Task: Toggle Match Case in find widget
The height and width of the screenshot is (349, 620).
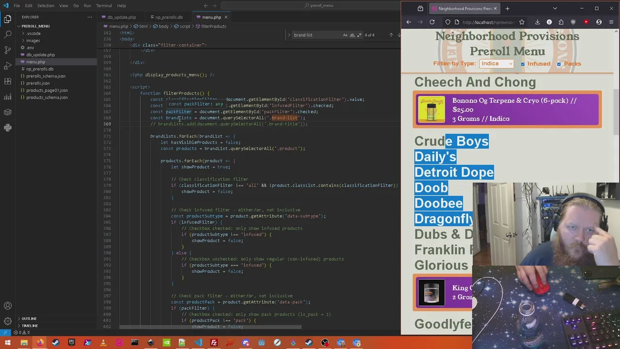Action: 345,35
